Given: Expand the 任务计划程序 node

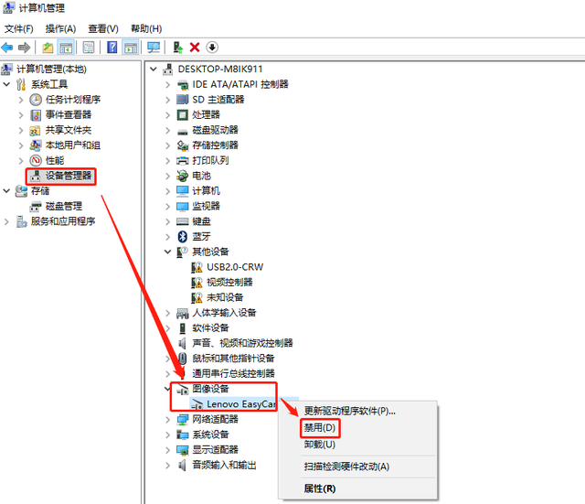Looking at the screenshot, I should click(x=21, y=100).
